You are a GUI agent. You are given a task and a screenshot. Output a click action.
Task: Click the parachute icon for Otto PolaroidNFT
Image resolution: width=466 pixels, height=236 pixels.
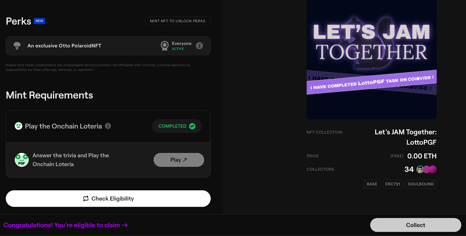click(17, 46)
